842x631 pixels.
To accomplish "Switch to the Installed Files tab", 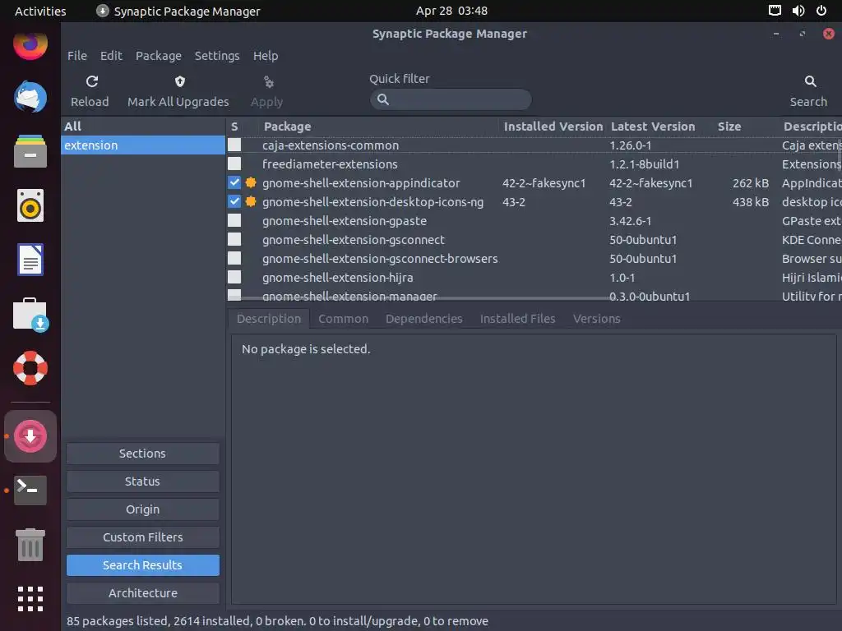I will 517,319.
